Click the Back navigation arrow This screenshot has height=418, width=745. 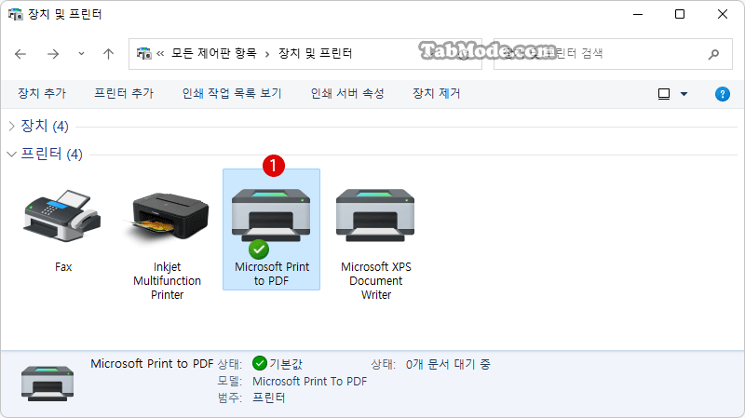click(x=20, y=54)
